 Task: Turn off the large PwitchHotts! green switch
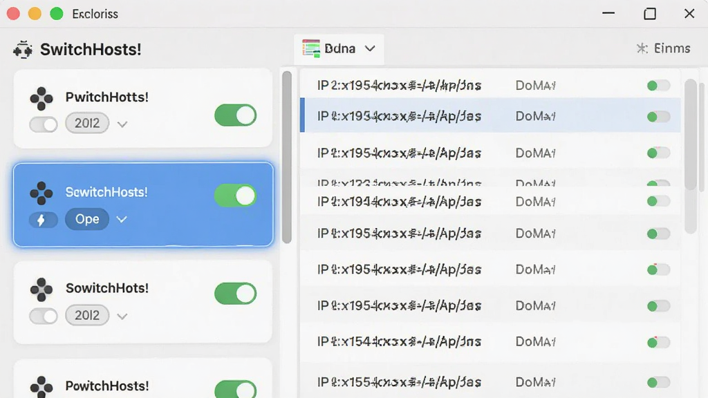point(235,115)
